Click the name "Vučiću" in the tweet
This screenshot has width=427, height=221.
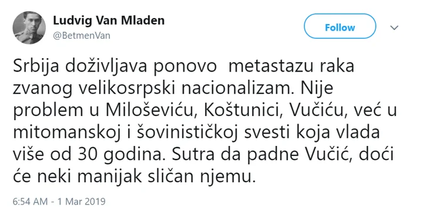[x=318, y=111]
